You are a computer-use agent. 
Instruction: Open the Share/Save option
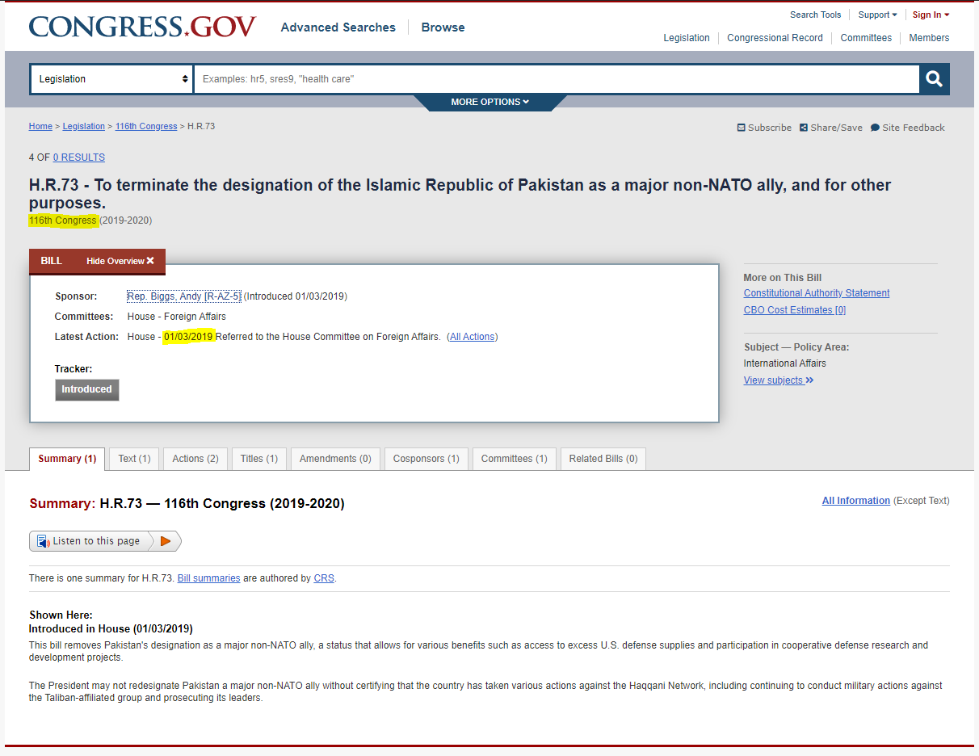tap(831, 128)
